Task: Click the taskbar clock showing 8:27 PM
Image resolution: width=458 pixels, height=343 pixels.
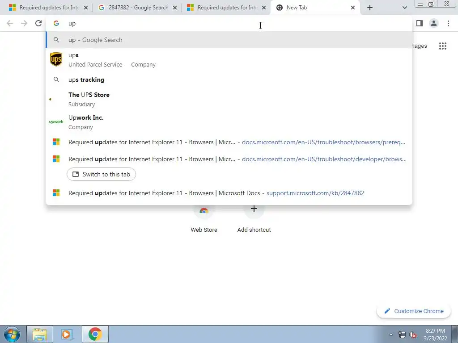Action: coord(435,335)
